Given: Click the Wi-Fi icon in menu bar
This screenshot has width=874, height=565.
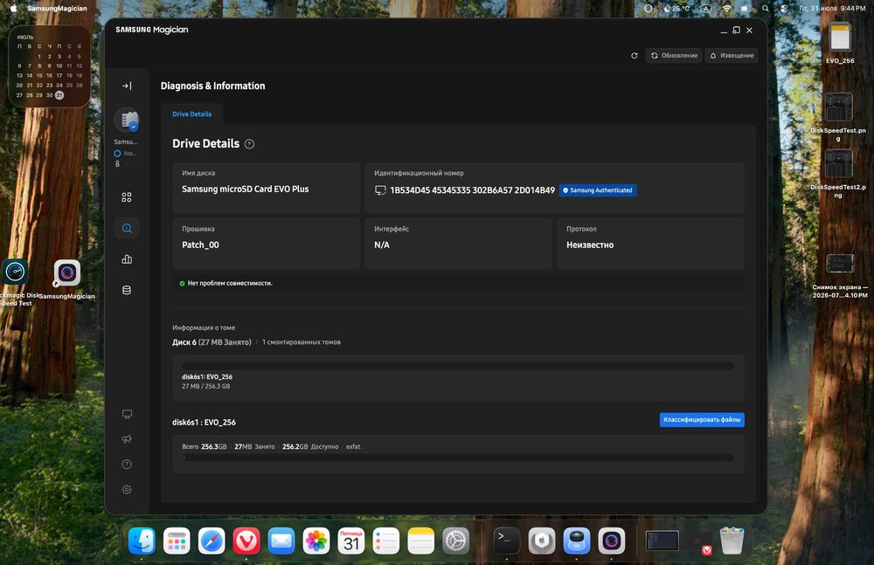Looking at the screenshot, I should 726,9.
